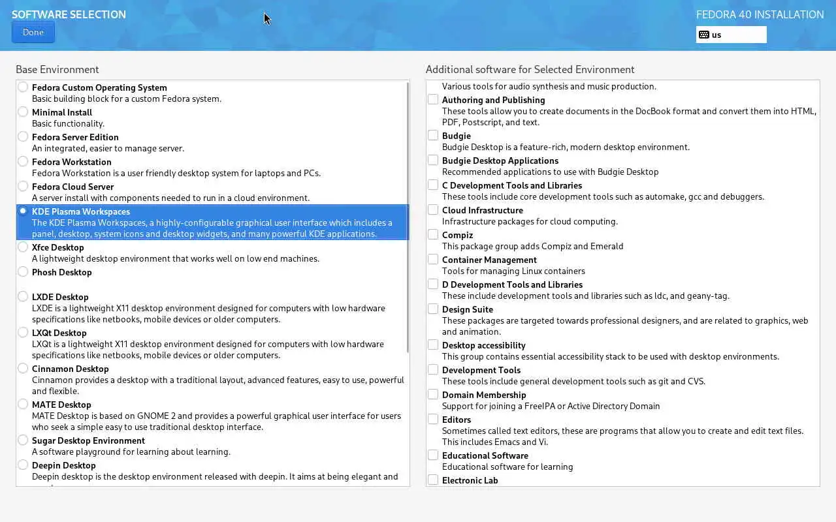Check the Domain Membership checkbox
The height and width of the screenshot is (522, 836).
433,394
